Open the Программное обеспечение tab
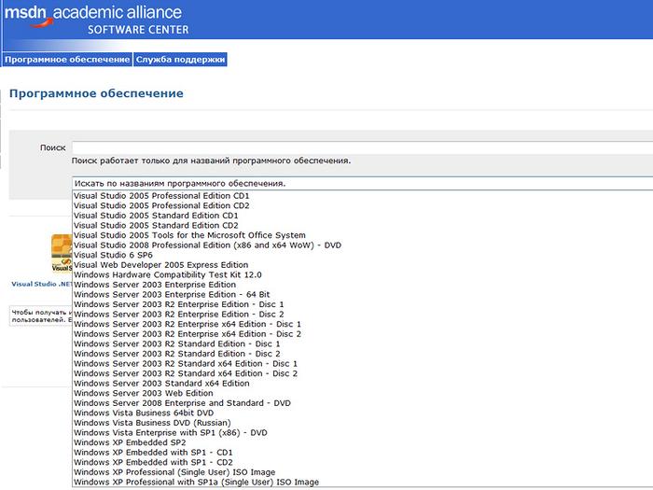The image size is (653, 490). click(x=67, y=60)
